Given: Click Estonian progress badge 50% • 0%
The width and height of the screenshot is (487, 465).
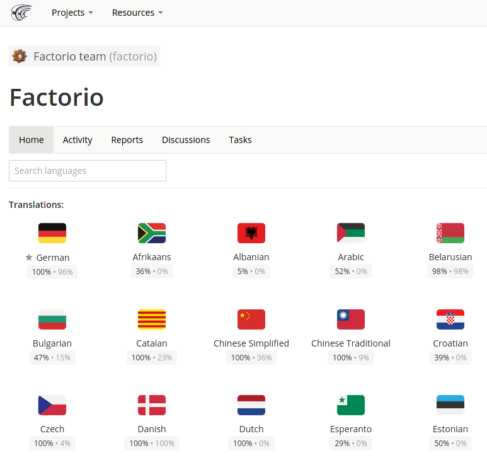Looking at the screenshot, I should [450, 443].
